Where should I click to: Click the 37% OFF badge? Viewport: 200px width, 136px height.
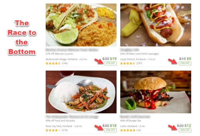[x=110, y=63]
